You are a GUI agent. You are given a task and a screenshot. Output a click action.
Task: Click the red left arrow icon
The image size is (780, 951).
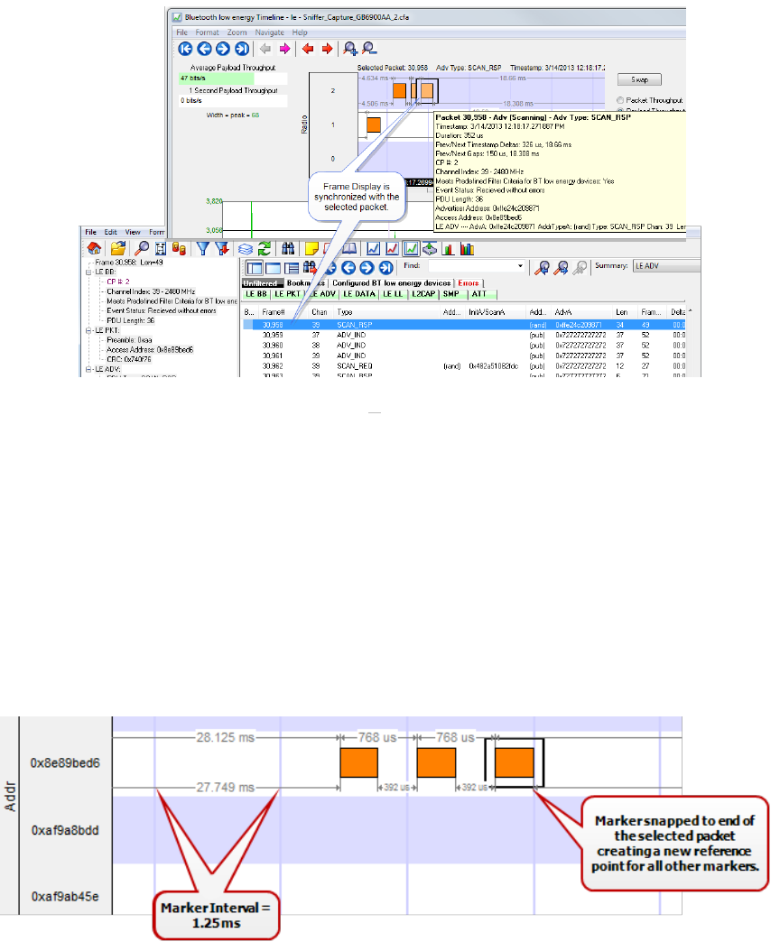click(x=310, y=50)
